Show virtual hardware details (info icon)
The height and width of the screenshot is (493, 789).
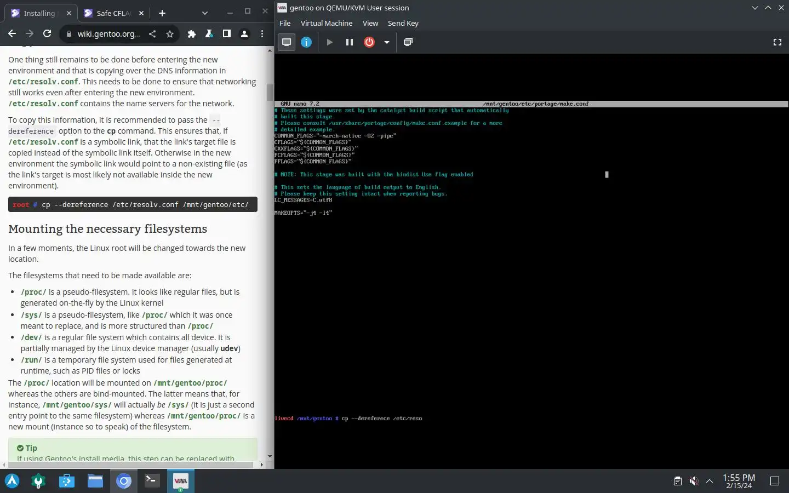[306, 42]
